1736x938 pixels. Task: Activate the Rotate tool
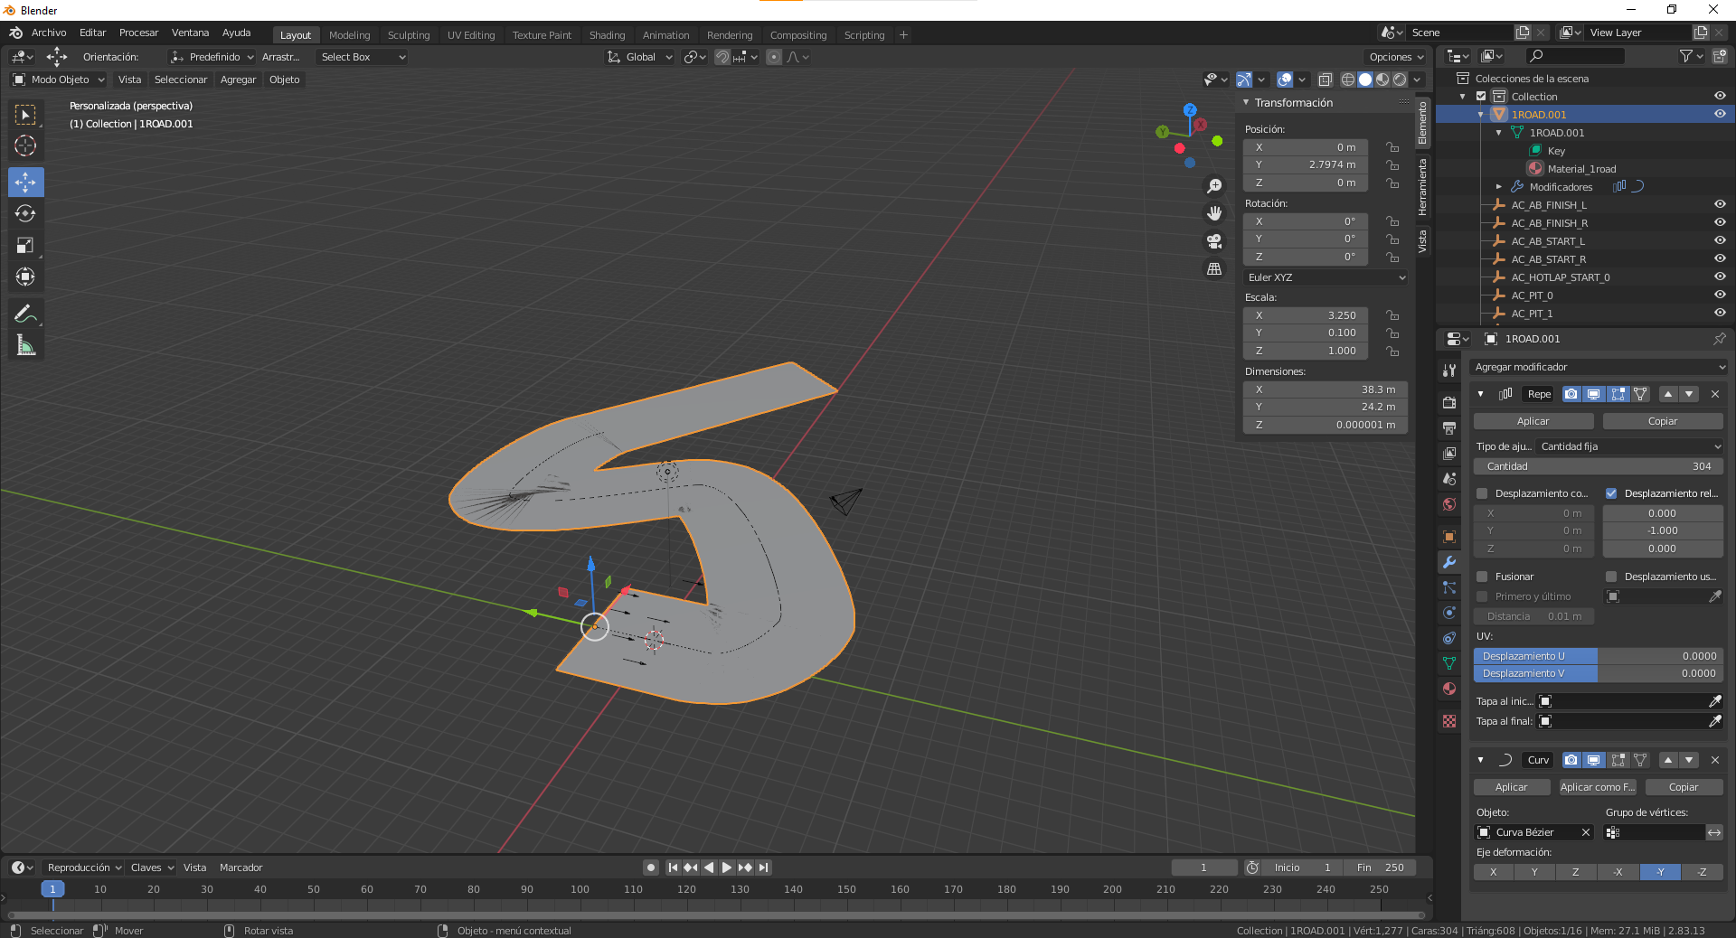pyautogui.click(x=25, y=213)
